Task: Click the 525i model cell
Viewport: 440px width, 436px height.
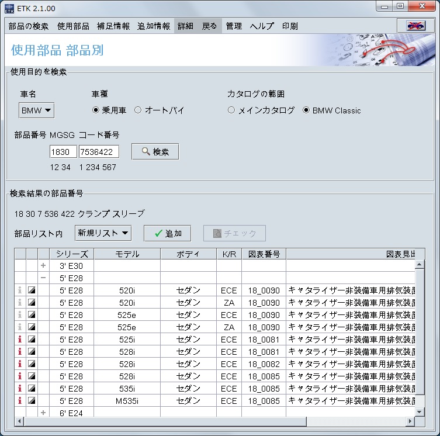Action: (127, 339)
